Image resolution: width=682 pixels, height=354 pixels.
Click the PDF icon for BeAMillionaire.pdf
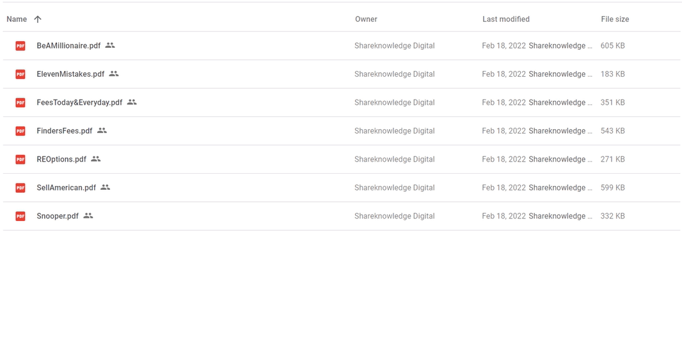point(20,45)
